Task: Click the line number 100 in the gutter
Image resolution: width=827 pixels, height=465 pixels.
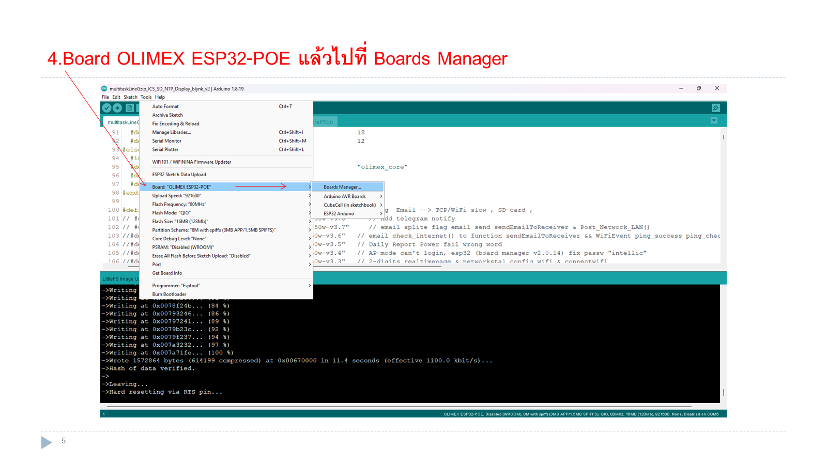Action: click(x=114, y=210)
